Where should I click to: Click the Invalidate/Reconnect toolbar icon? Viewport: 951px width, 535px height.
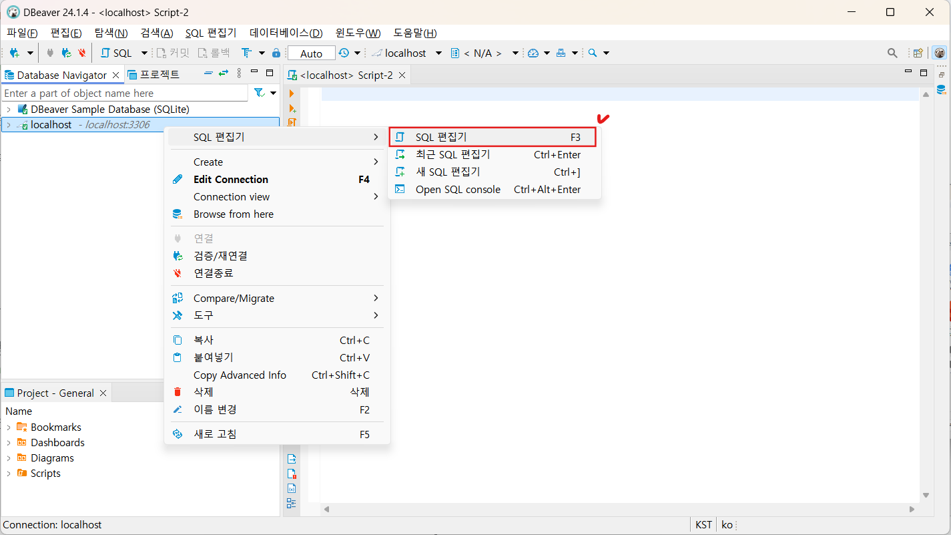click(66, 53)
